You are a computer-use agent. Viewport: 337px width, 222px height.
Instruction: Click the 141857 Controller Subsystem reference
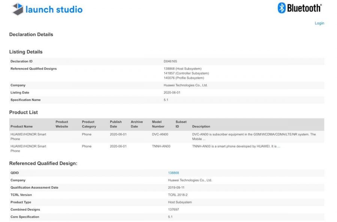[186, 73]
